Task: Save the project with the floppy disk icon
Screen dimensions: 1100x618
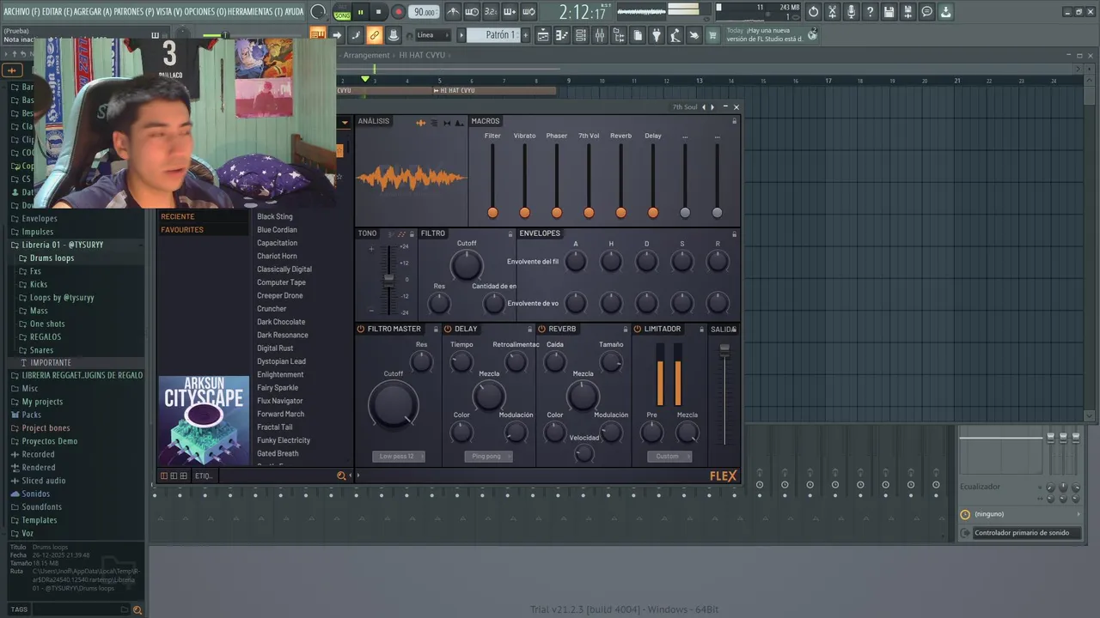Action: [889, 12]
